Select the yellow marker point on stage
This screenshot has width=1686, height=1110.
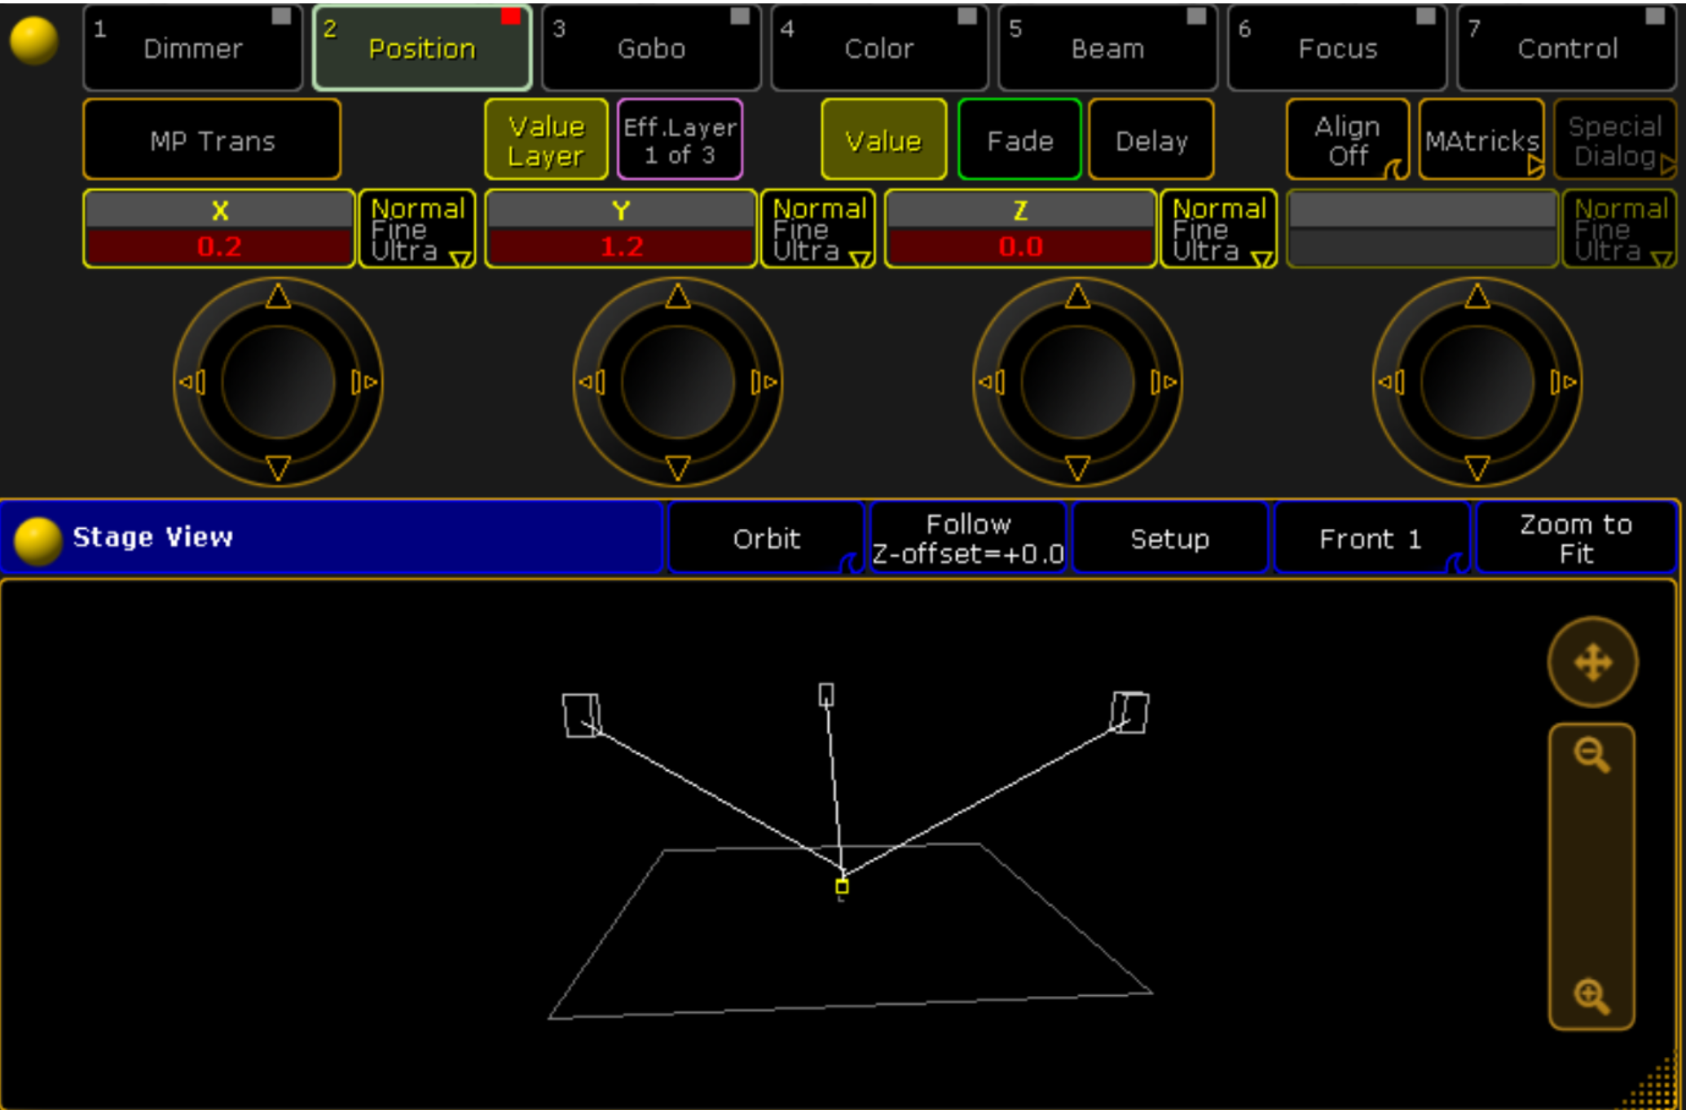tap(842, 886)
